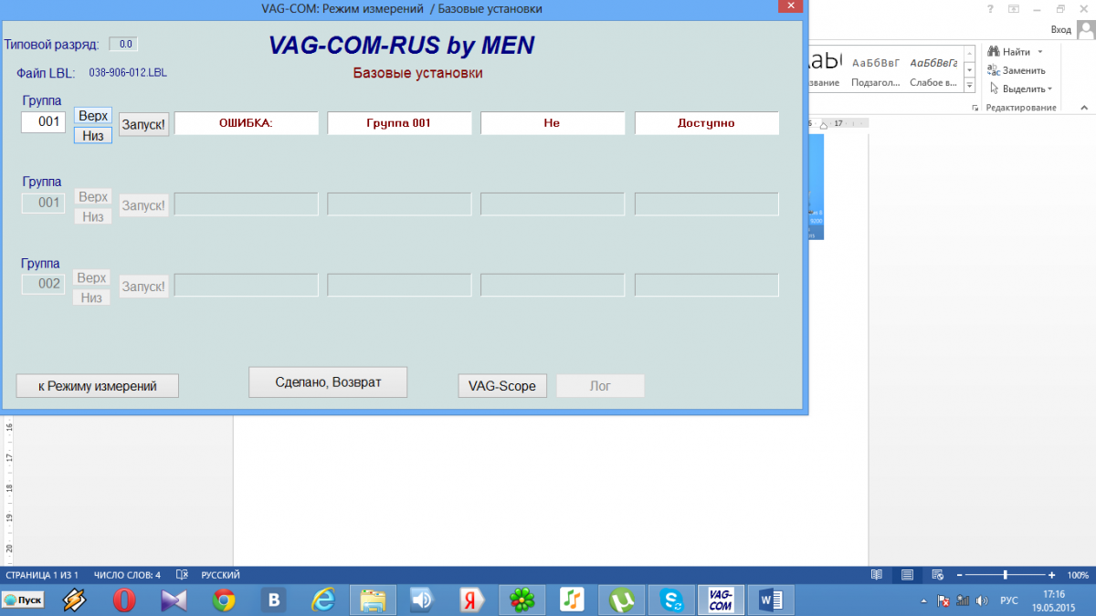Click the Найти binoculars icon in Word
This screenshot has width=1096, height=616.
click(x=995, y=52)
